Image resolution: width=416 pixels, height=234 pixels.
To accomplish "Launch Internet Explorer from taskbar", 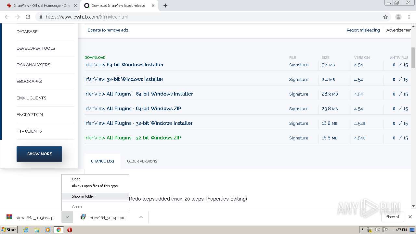I will tap(26, 230).
